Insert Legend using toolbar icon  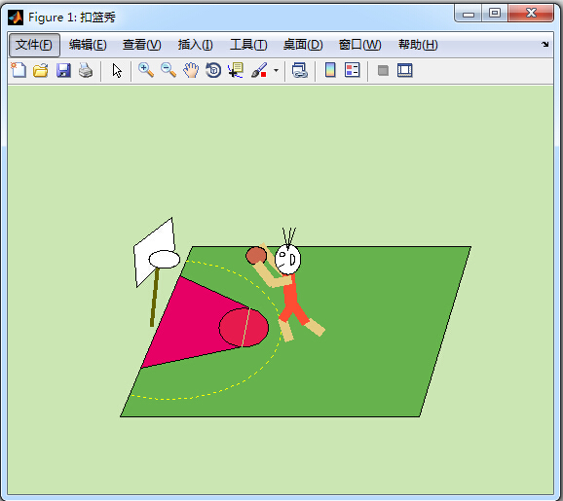[352, 70]
